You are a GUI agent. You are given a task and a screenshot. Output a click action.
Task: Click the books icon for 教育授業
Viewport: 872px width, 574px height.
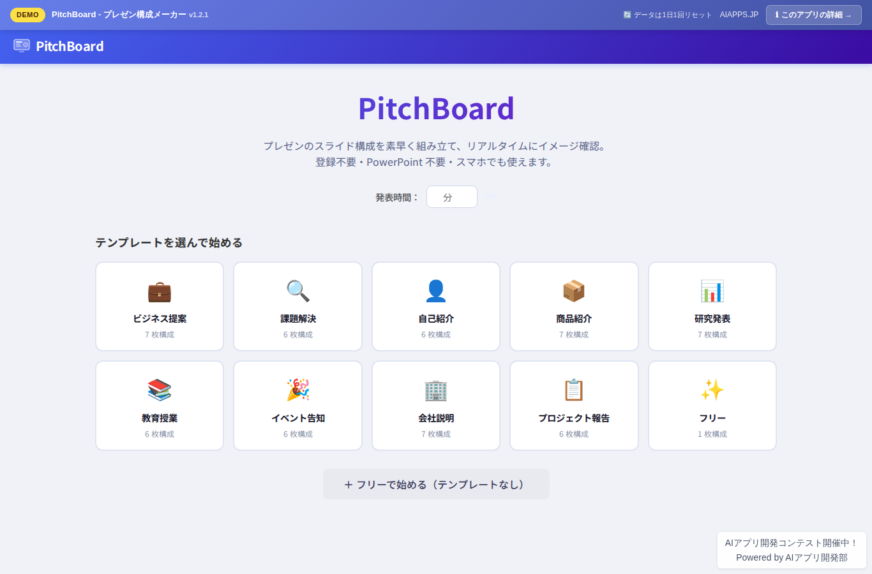pyautogui.click(x=160, y=390)
